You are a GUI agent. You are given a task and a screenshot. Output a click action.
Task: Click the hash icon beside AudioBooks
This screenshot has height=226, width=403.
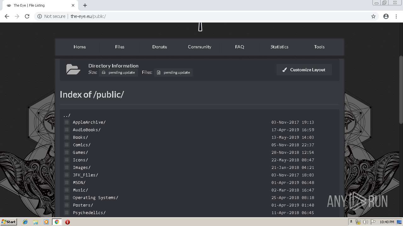(67, 130)
